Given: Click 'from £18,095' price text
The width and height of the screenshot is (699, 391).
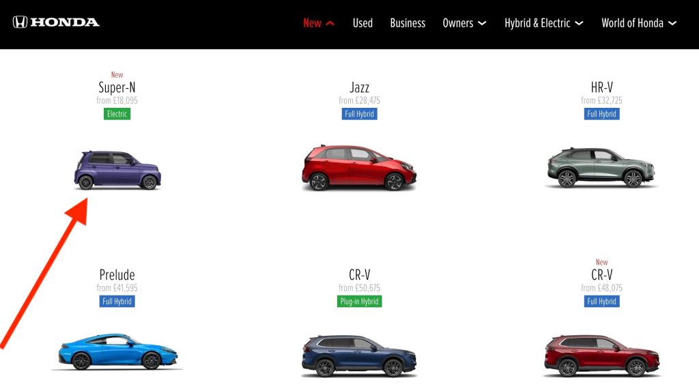Looking at the screenshot, I should [x=117, y=101].
